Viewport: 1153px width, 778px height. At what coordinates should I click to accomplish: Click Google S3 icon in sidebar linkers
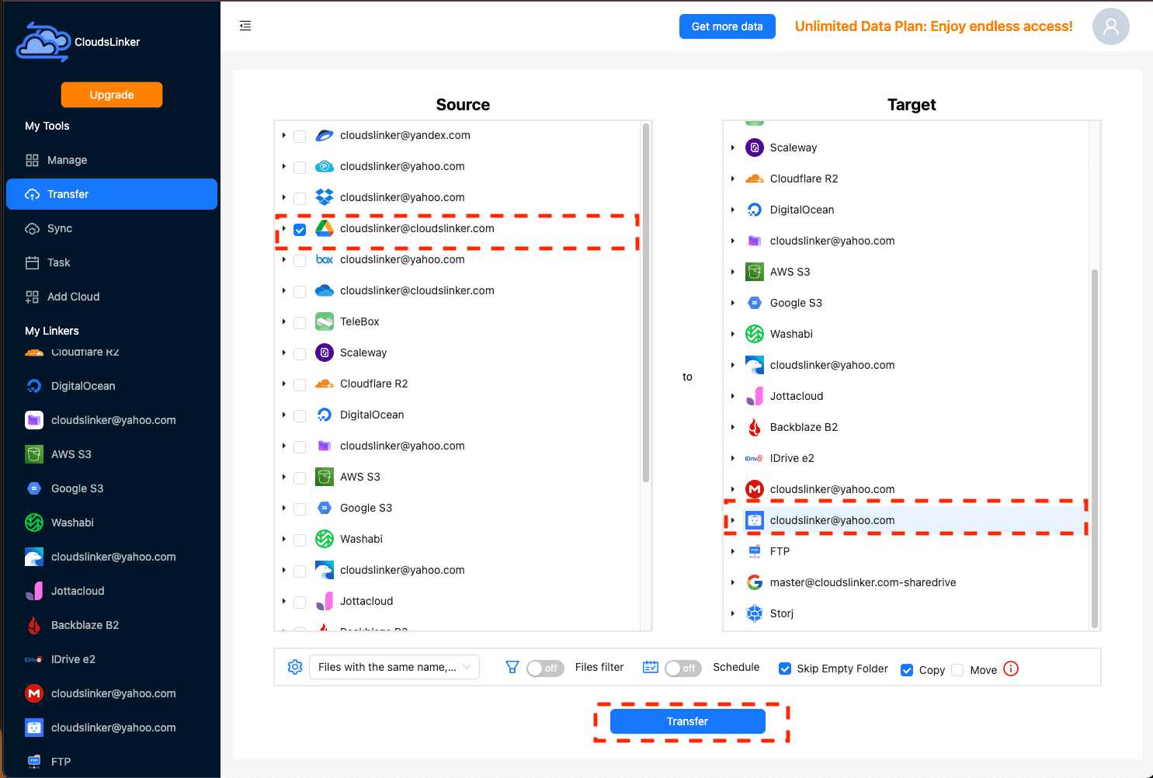pyautogui.click(x=34, y=488)
